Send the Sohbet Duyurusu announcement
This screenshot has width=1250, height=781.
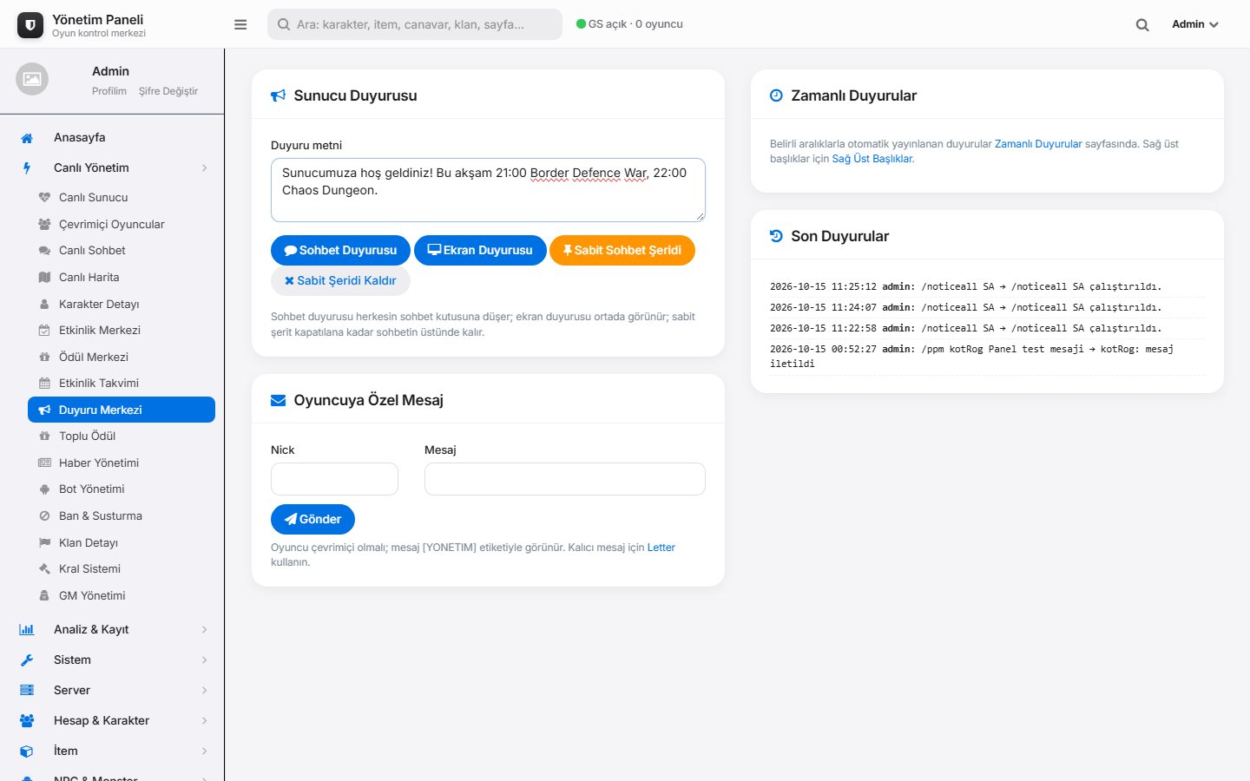(x=340, y=250)
